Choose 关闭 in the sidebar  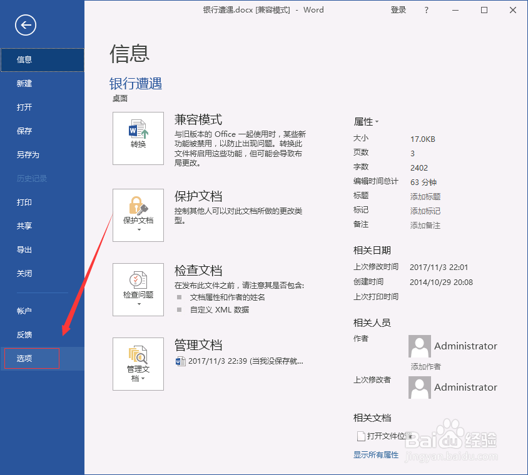(x=42, y=274)
